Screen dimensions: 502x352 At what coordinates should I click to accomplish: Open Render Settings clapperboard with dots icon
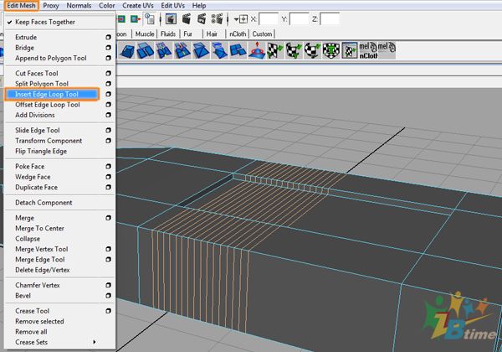click(217, 19)
